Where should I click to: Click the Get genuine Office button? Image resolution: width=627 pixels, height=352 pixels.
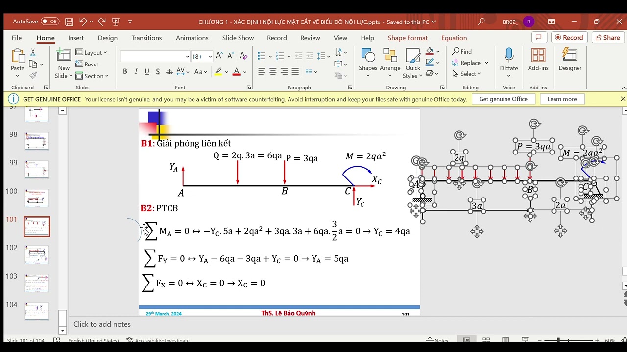tap(503, 99)
